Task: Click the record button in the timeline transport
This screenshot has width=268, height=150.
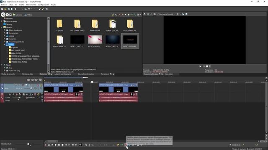Action: pyautogui.click(x=46, y=145)
